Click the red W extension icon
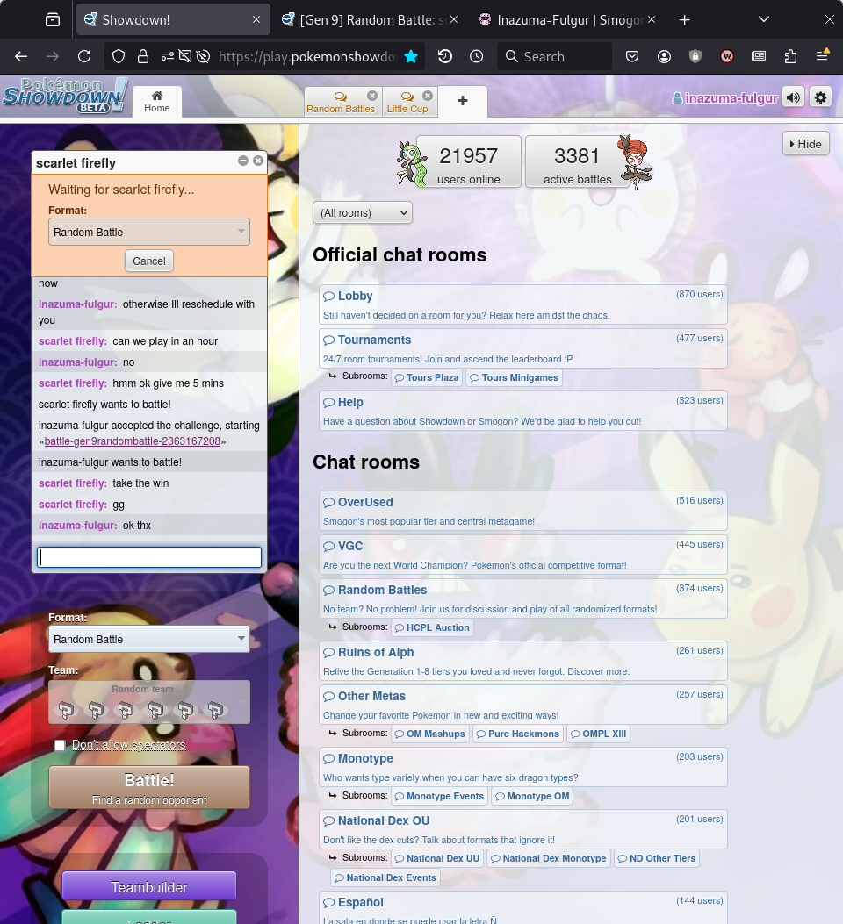 (x=727, y=56)
